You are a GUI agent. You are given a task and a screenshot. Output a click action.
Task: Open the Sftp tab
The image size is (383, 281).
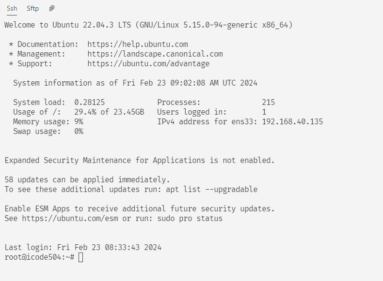point(33,9)
